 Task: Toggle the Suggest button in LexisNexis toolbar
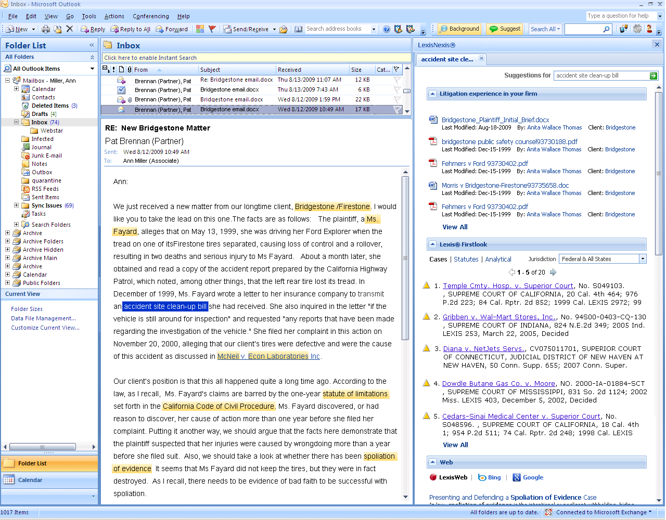[x=504, y=29]
